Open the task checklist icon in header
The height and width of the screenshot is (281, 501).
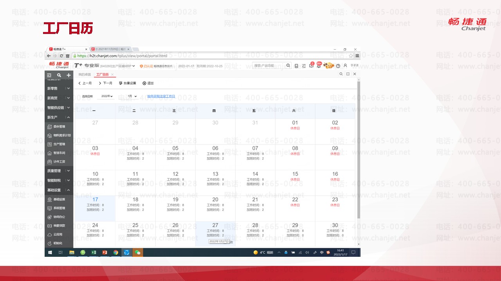(x=304, y=66)
